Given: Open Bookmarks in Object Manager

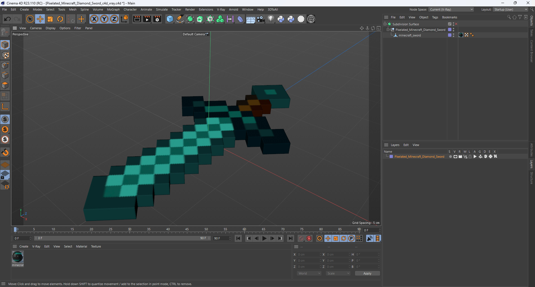Looking at the screenshot, I should point(449,17).
